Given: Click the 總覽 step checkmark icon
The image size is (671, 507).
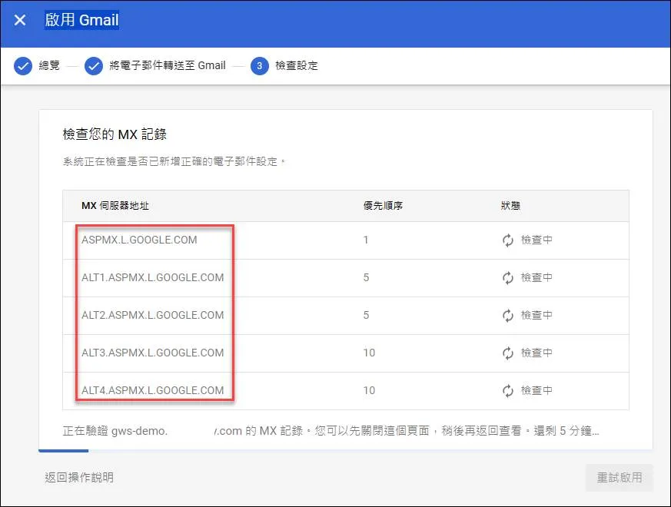Looking at the screenshot, I should point(23,66).
